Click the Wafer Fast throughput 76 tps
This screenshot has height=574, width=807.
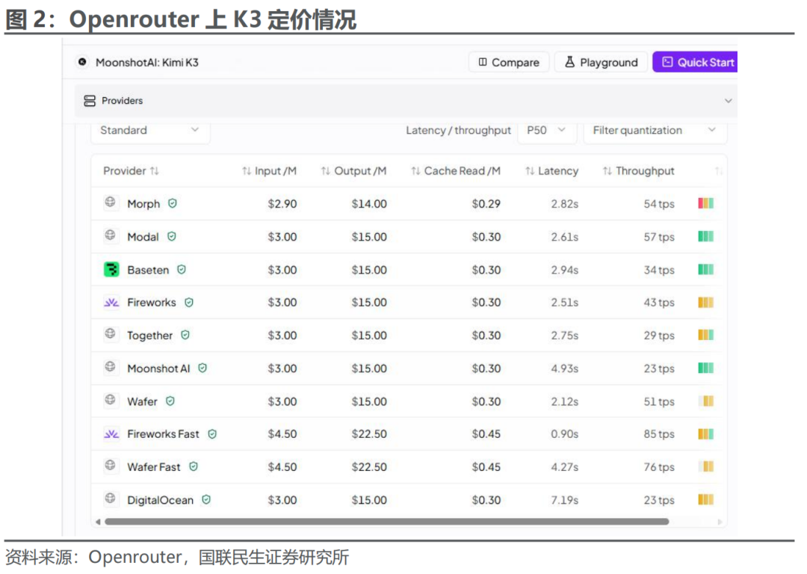[659, 467]
